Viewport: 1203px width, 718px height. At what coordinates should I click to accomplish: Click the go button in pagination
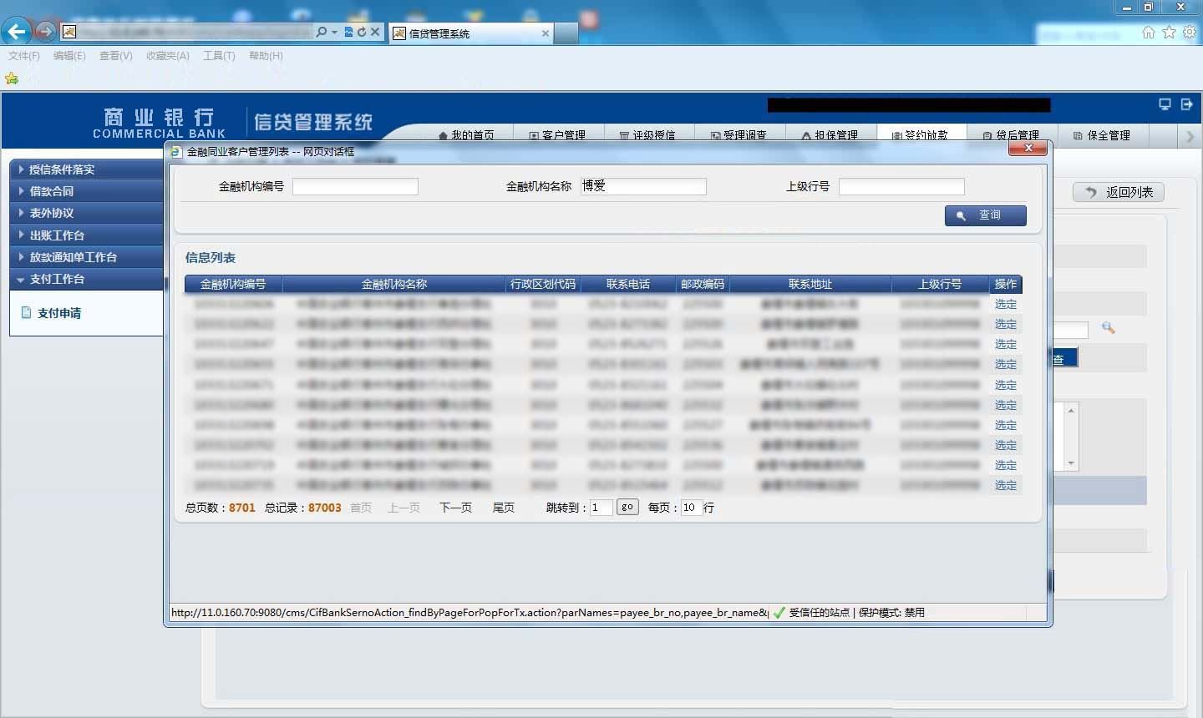[627, 507]
